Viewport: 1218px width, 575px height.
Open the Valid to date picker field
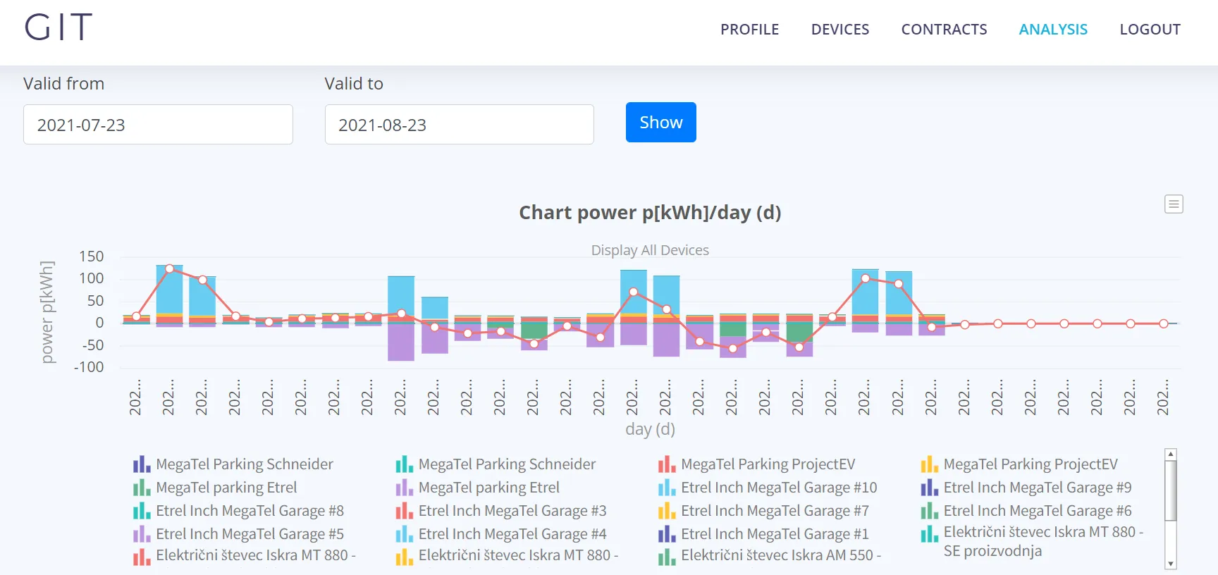click(x=459, y=125)
